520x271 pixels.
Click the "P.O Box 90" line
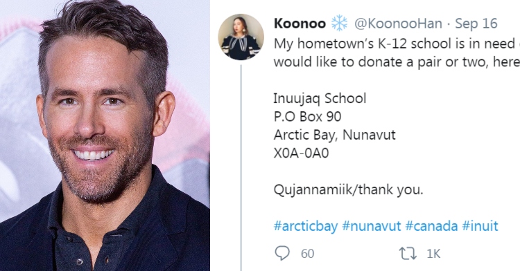coord(307,117)
